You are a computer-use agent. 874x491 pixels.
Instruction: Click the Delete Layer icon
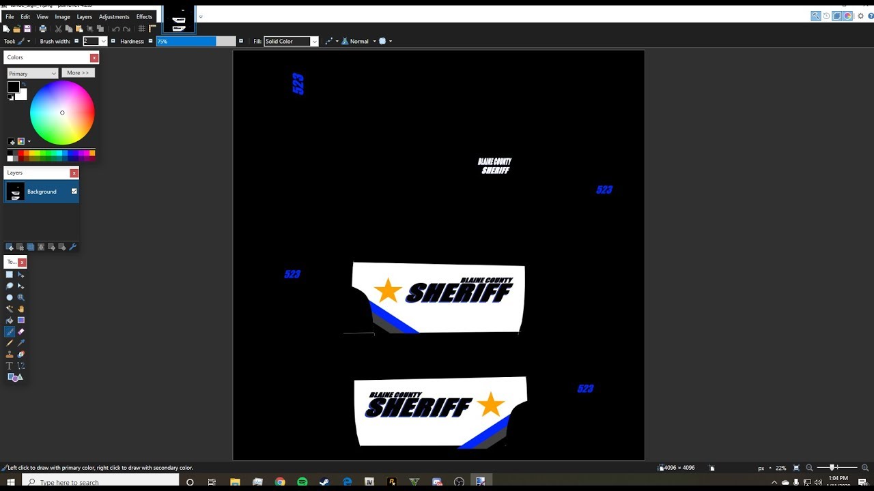point(20,247)
